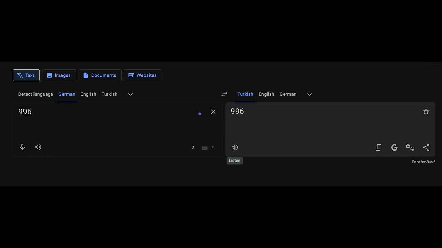Copy the translated text
This screenshot has width=442, height=248.
coord(378,147)
